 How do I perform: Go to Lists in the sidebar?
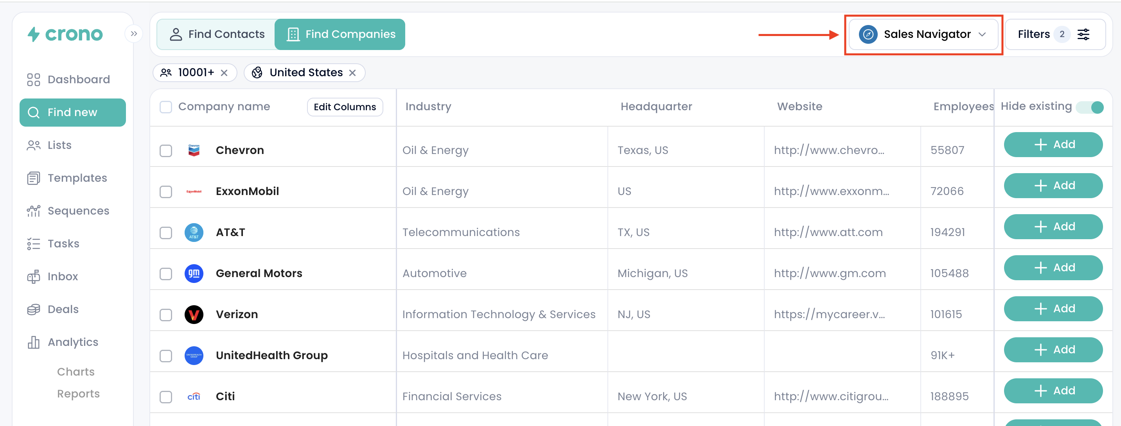[x=49, y=145]
